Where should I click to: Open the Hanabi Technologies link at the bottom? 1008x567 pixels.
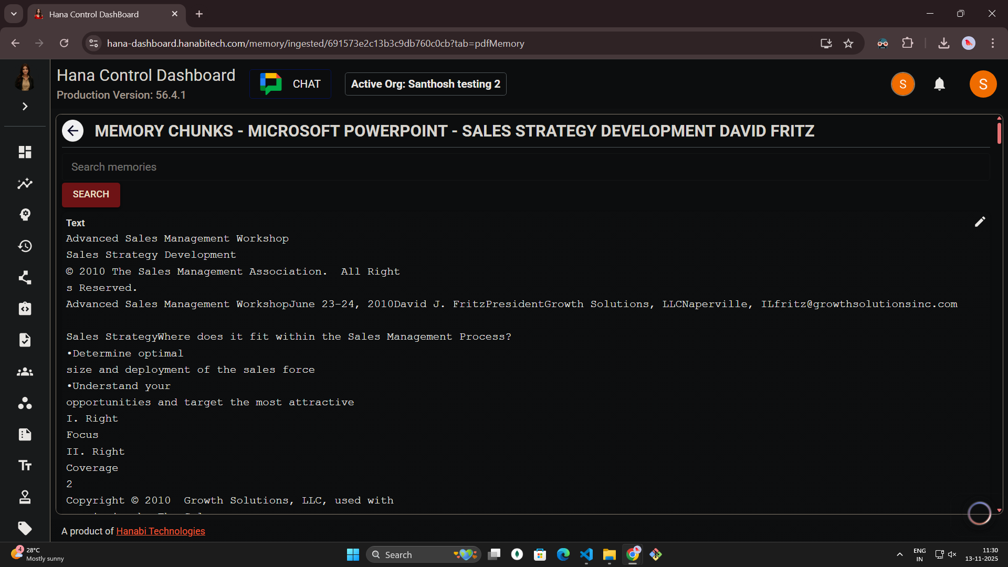click(160, 531)
